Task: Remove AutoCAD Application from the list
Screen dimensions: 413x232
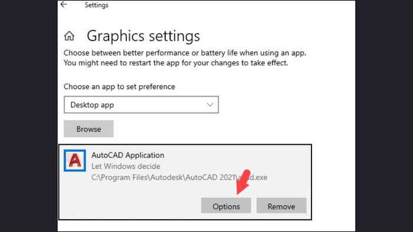Action: pos(281,206)
